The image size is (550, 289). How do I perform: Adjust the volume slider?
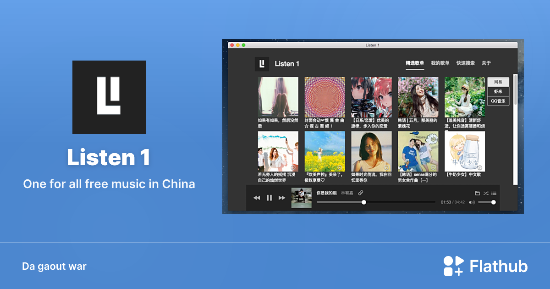(x=487, y=202)
